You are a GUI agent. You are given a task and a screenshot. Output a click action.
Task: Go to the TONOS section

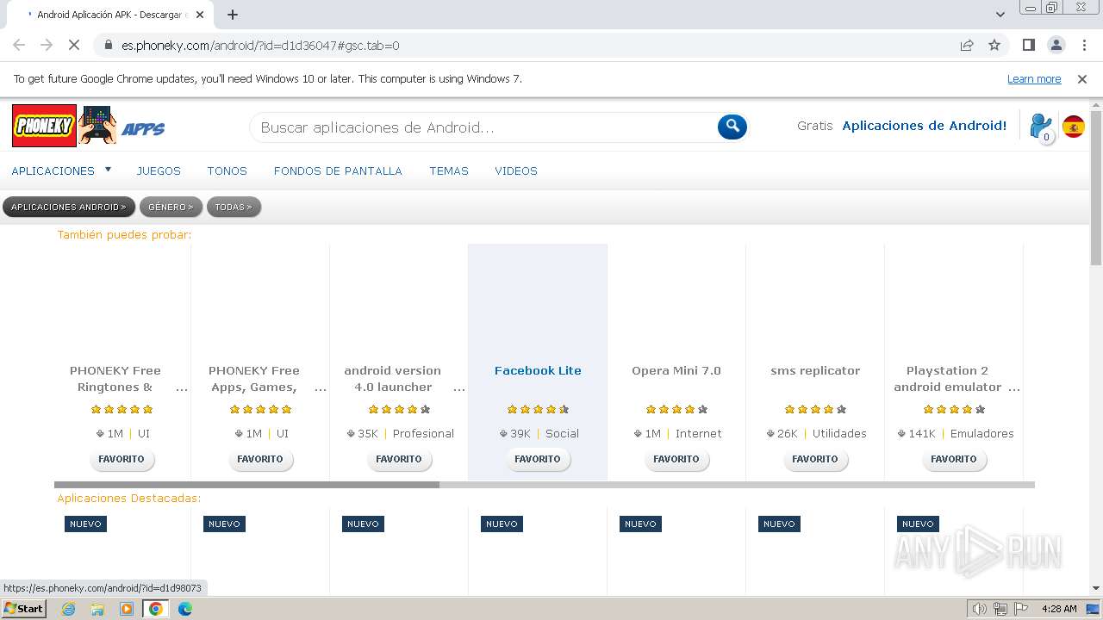[x=227, y=170]
